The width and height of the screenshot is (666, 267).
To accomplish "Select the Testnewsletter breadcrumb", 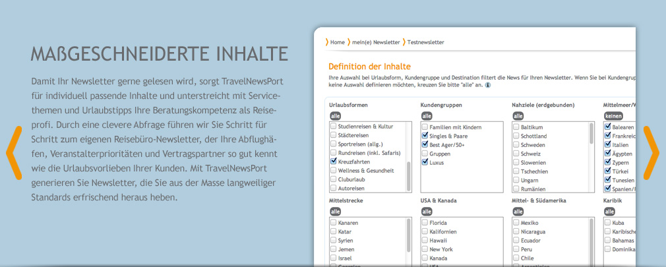I will [425, 42].
